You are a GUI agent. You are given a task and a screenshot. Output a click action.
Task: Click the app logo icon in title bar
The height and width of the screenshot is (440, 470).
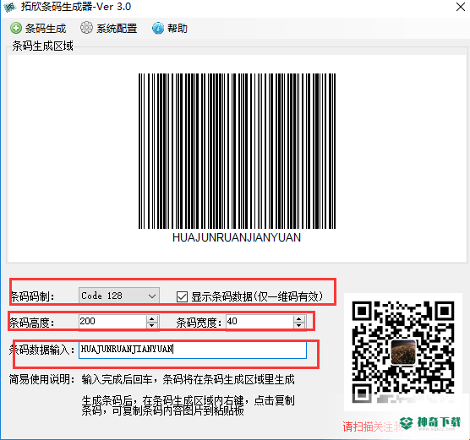(x=9, y=7)
